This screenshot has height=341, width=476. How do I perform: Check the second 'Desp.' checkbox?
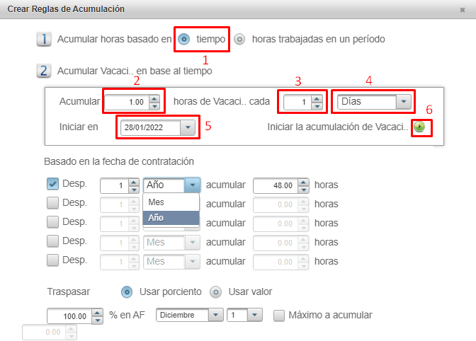coord(52,203)
